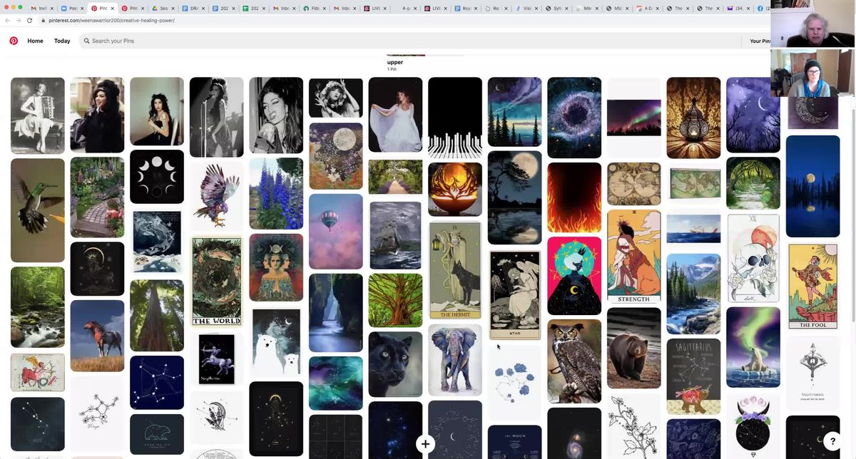Click the browser back arrow
This screenshot has height=459, width=856.
(8, 20)
